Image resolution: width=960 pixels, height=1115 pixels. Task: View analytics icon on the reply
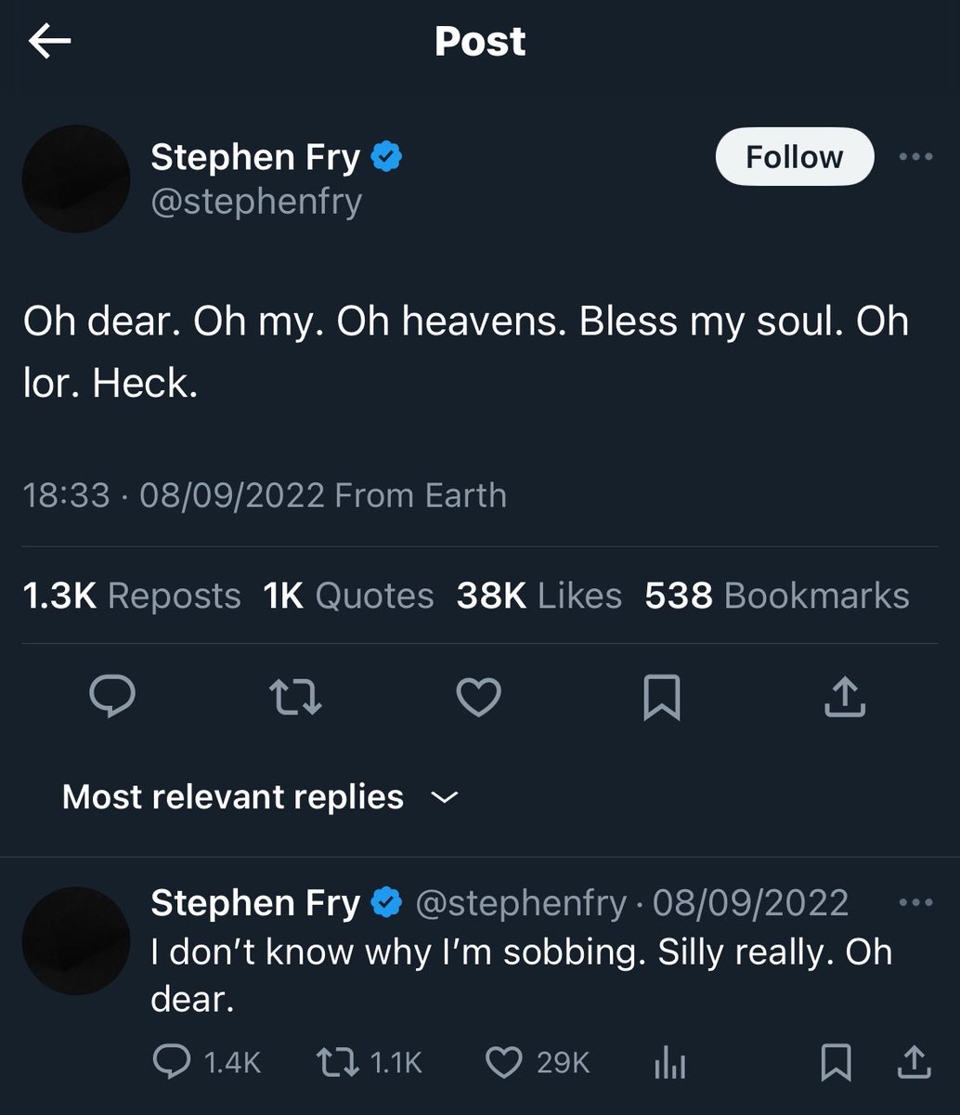669,1063
